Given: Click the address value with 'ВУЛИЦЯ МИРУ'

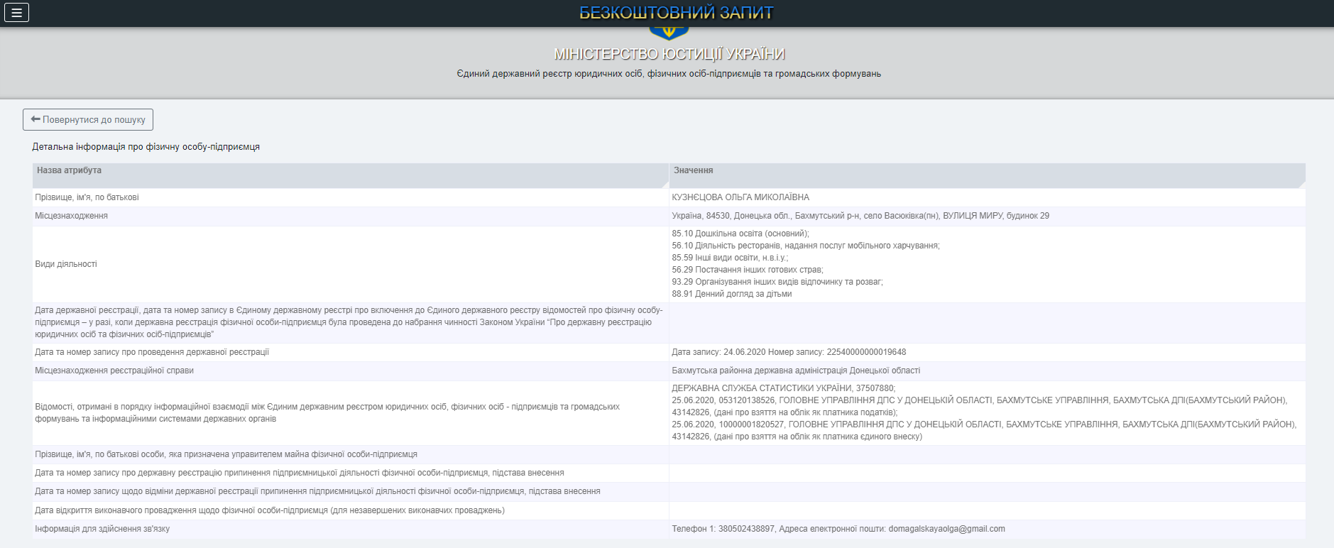Looking at the screenshot, I should coord(860,216).
